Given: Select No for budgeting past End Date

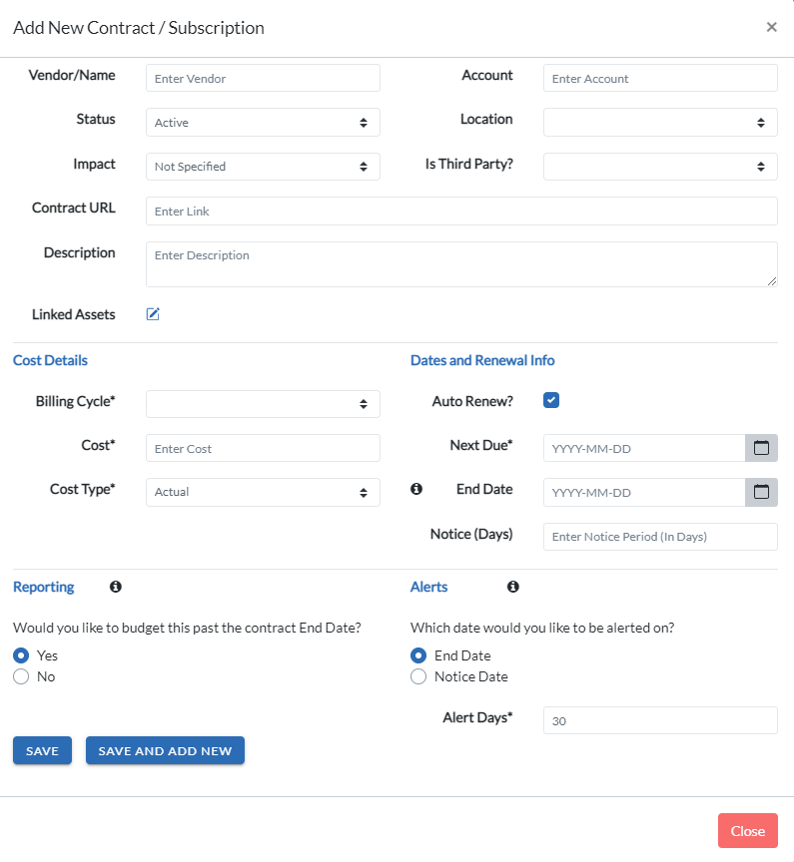Looking at the screenshot, I should coord(21,676).
